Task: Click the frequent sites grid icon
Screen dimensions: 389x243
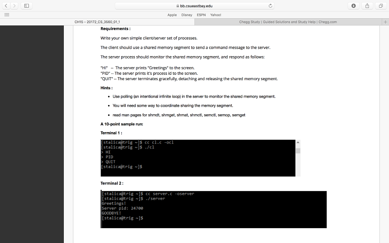Action: coord(6,14)
